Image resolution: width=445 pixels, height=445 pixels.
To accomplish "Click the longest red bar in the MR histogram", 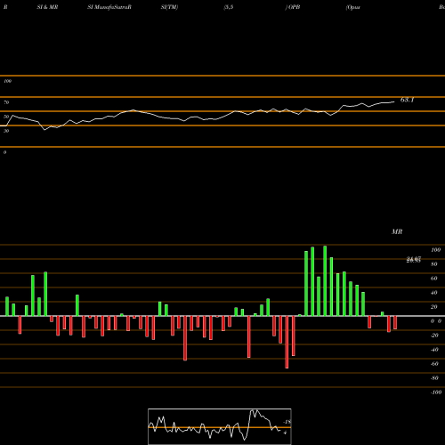I will pyautogui.click(x=287, y=342).
